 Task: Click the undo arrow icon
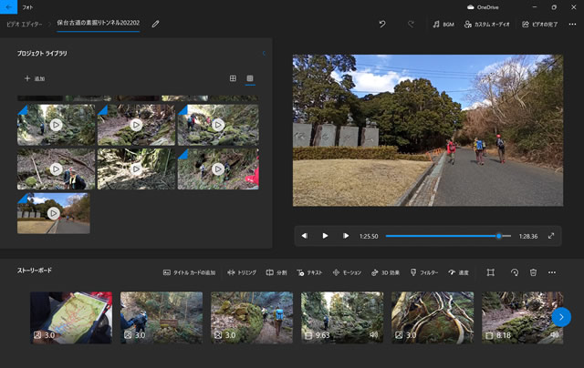pyautogui.click(x=381, y=24)
